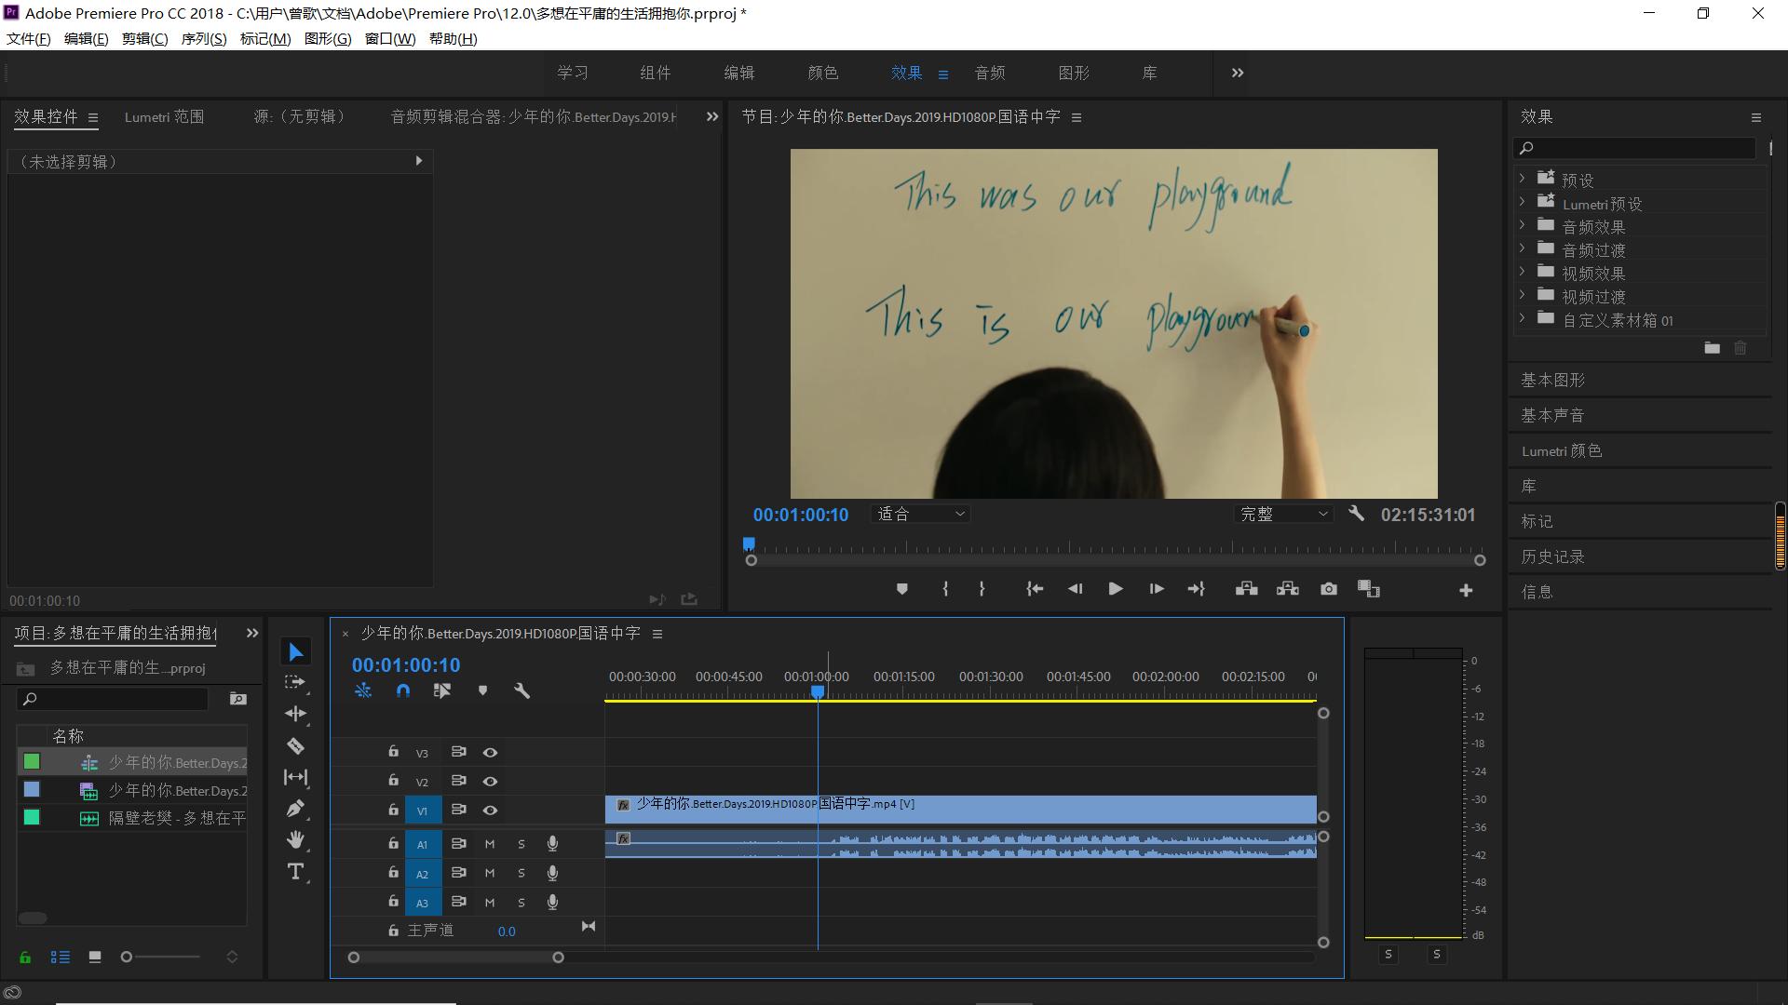The height and width of the screenshot is (1005, 1788).
Task: Click Export Frame camera icon
Action: pyautogui.click(x=1329, y=589)
